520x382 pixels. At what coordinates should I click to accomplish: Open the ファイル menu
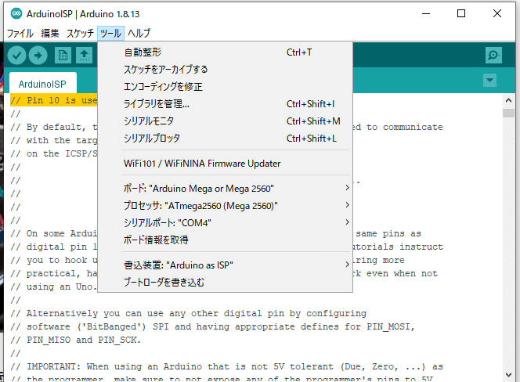pos(20,33)
